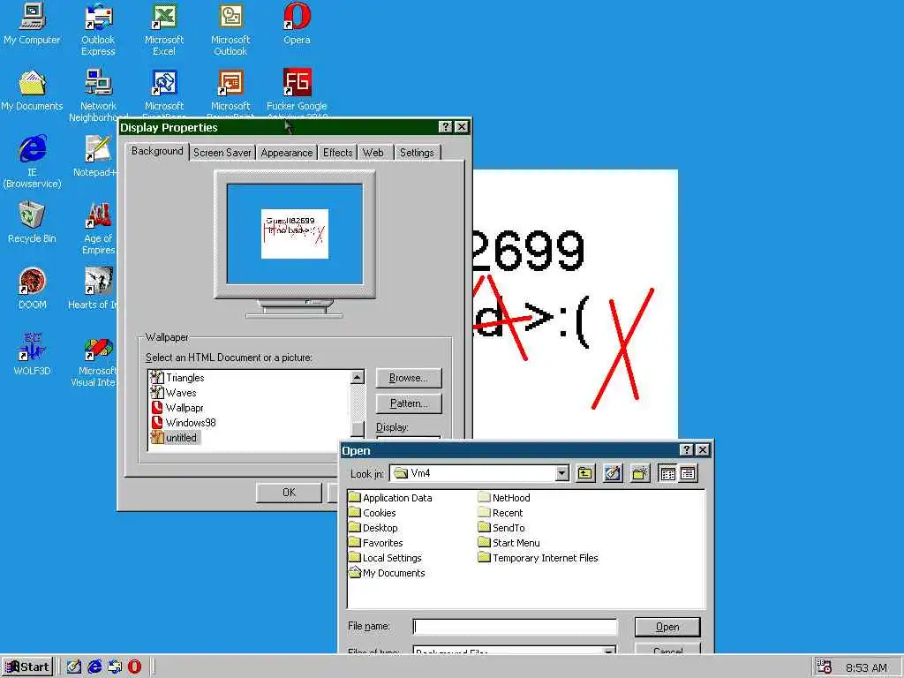Screen dimensions: 904x678
Task: Click the File name input field
Action: [515, 627]
